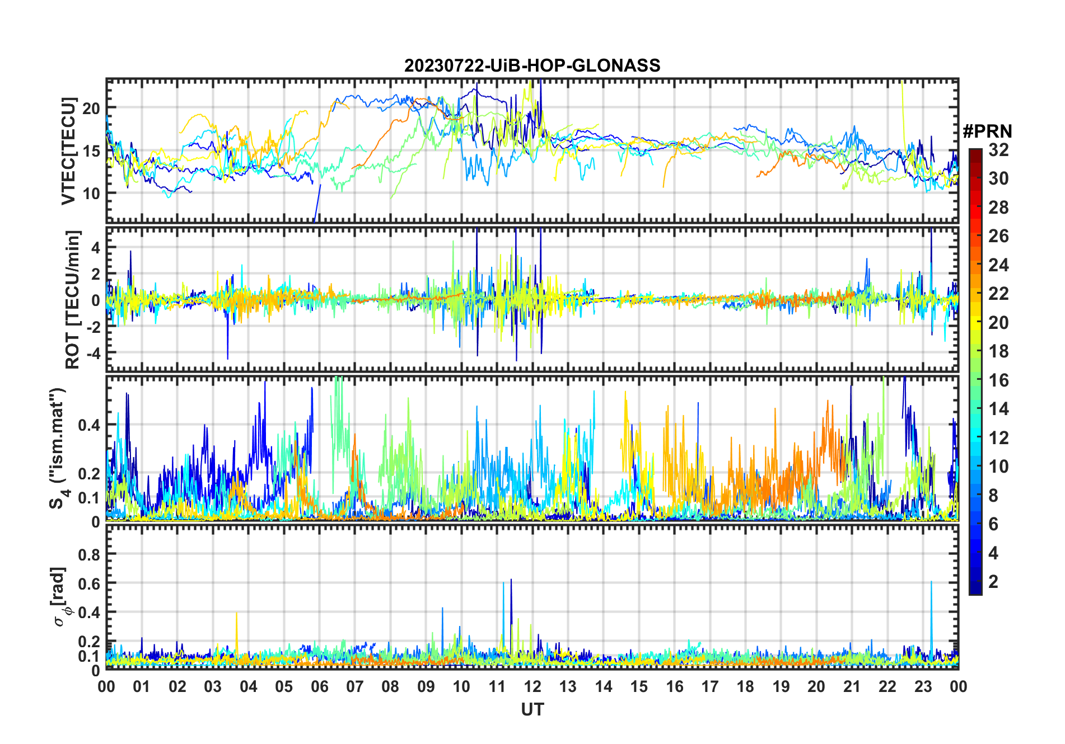Click colorbar tick label 8

[994, 496]
